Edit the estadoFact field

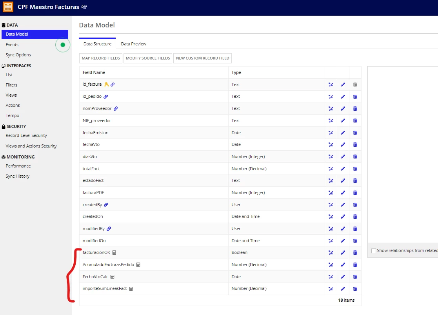[343, 181]
